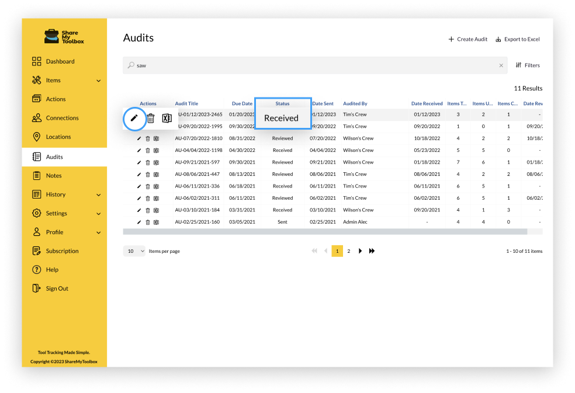Select the Notes menu item
The width and height of the screenshot is (575, 393).
coord(53,175)
